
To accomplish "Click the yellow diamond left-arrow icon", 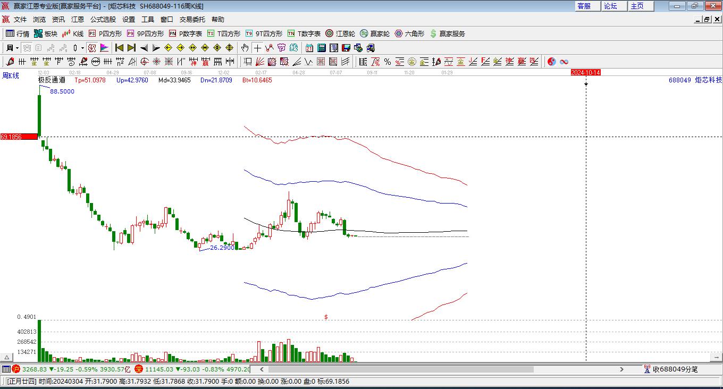I will coord(168,48).
